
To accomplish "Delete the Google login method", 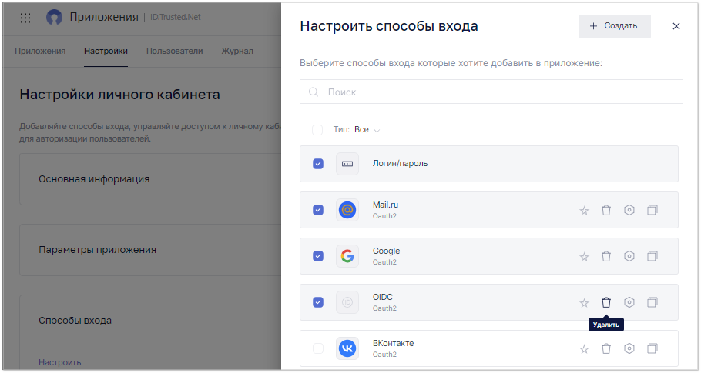I will (605, 256).
